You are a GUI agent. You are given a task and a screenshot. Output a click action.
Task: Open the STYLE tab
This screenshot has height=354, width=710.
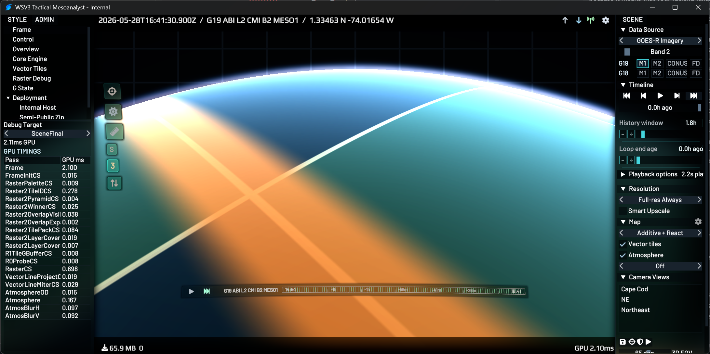[17, 19]
